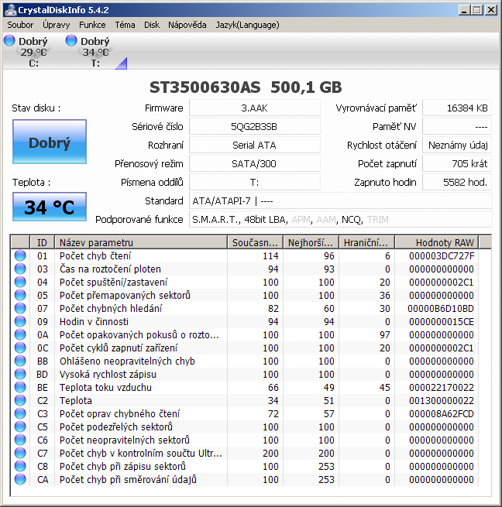Open the Nápověda menu
502x507 pixels.
[x=187, y=25]
